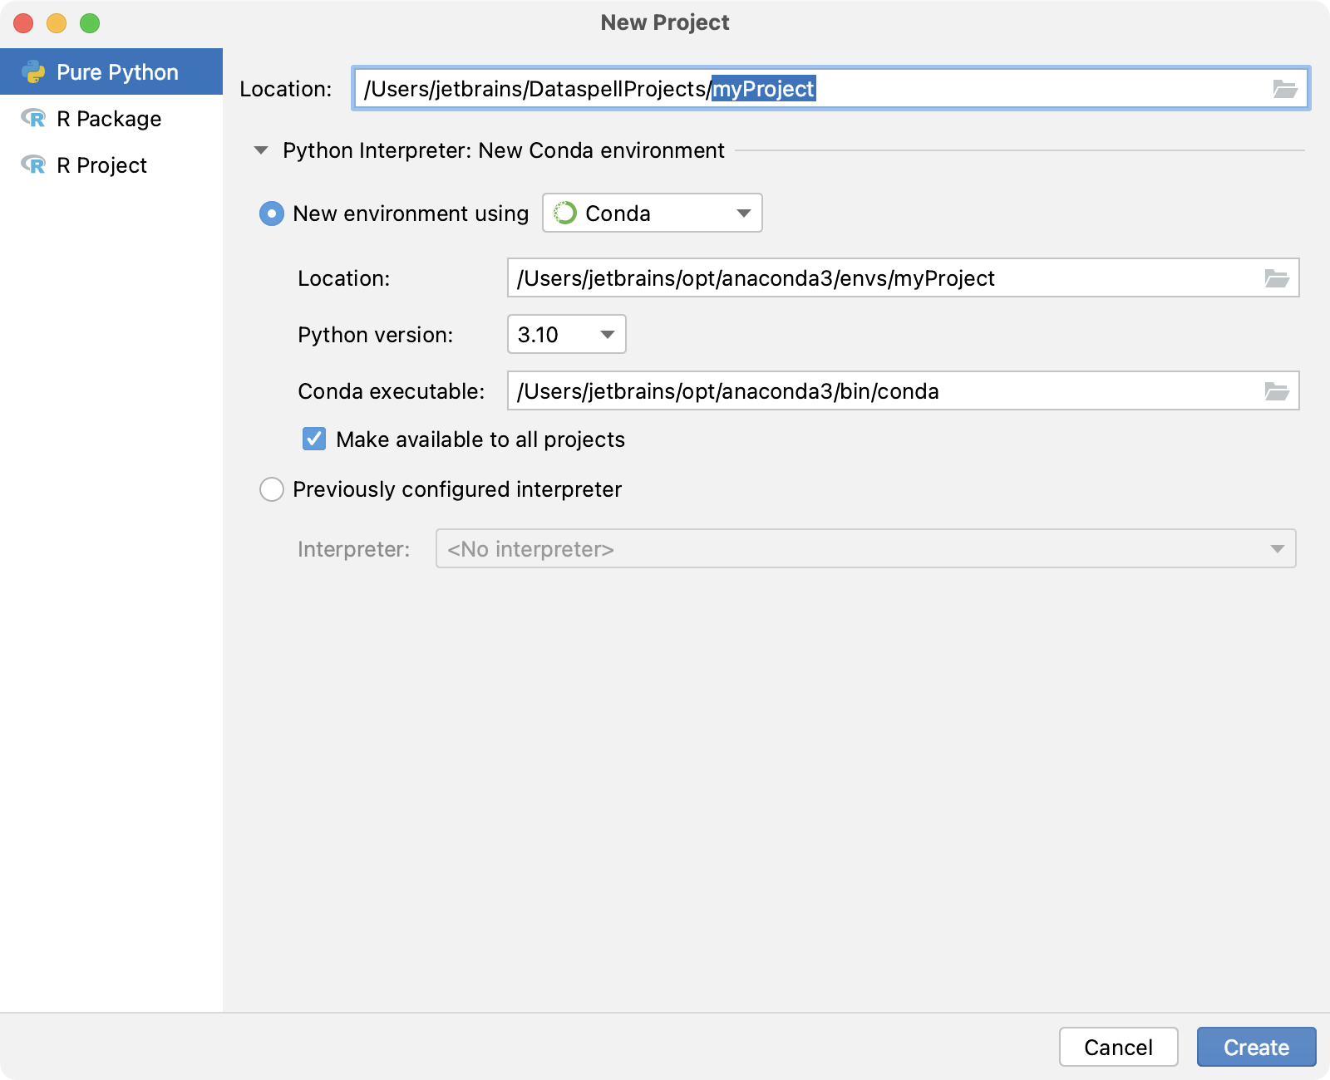This screenshot has width=1330, height=1080.
Task: Click the Conda logo icon in the environment dropdown
Action: (565, 214)
